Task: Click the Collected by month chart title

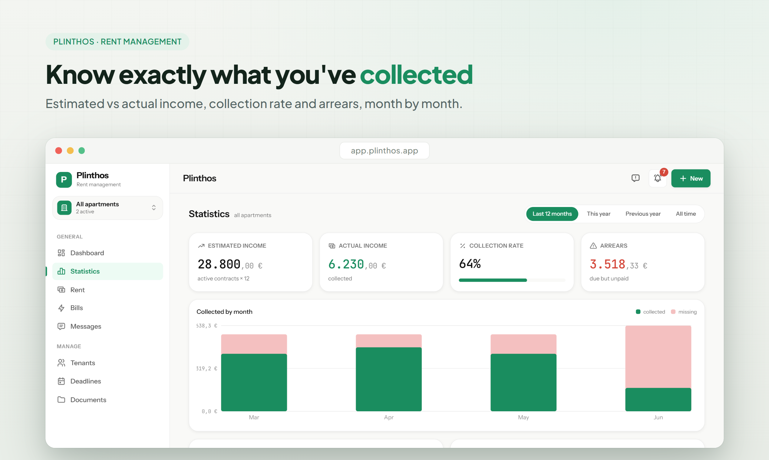Action: click(225, 312)
